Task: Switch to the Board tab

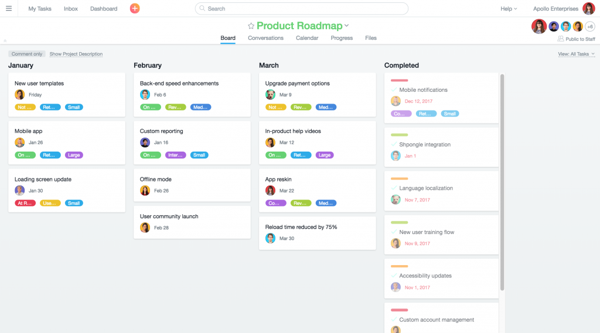Action: [228, 38]
